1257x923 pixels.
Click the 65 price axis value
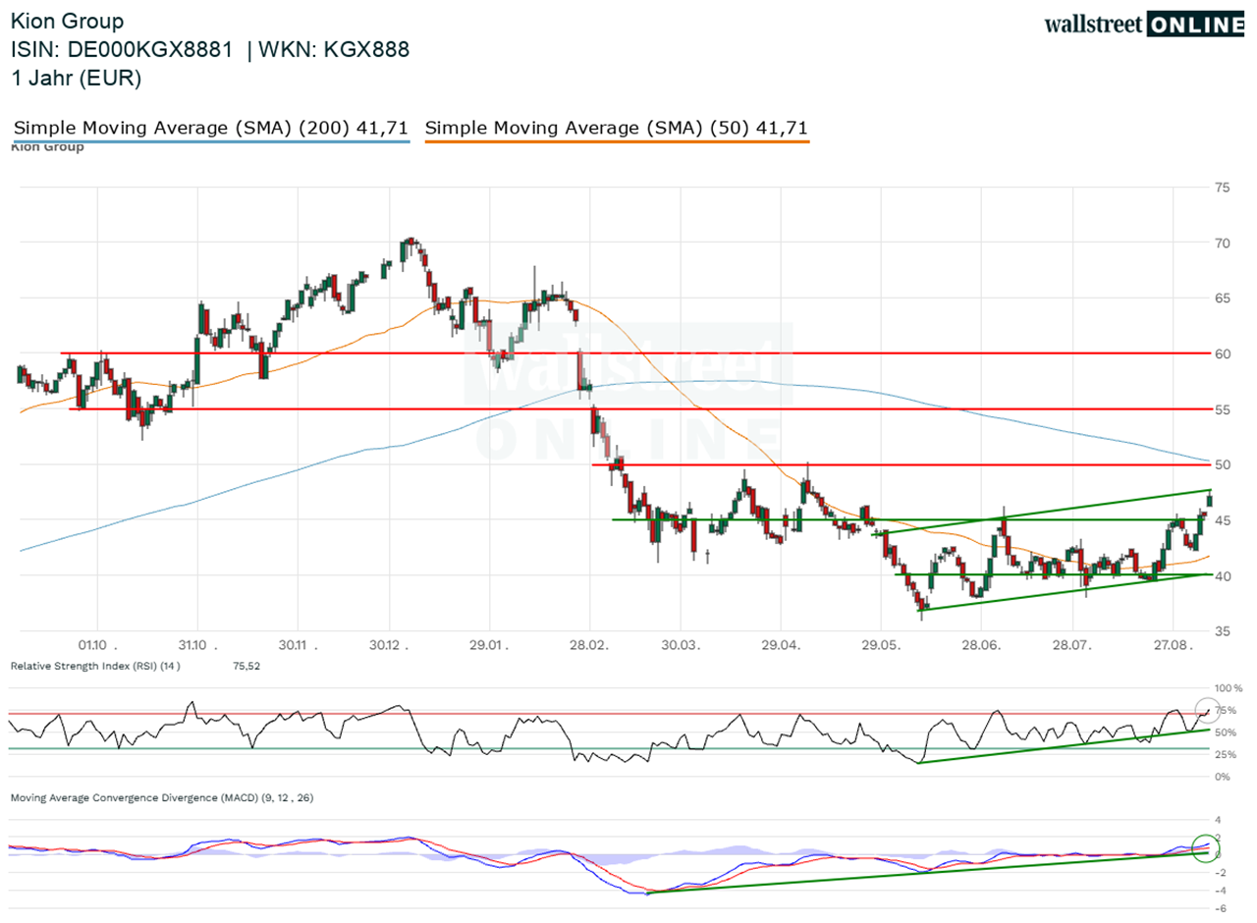coord(1223,298)
